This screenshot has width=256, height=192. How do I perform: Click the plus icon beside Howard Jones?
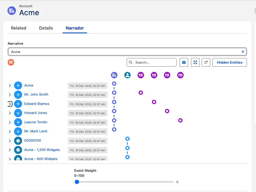[18, 113]
